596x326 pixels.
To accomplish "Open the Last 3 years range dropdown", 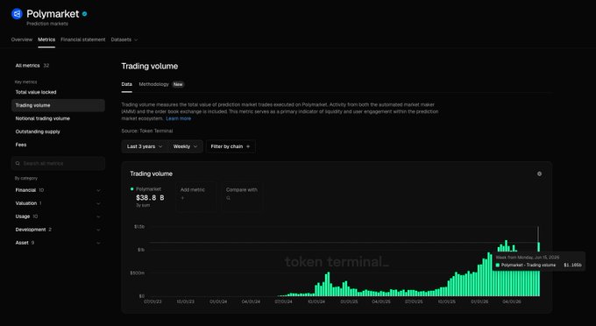I will (x=145, y=146).
